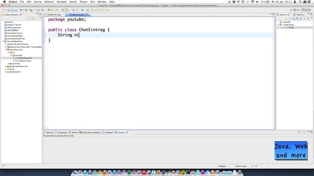Click the Wi-Fi status icon
The image size is (314, 176).
[253, 2]
